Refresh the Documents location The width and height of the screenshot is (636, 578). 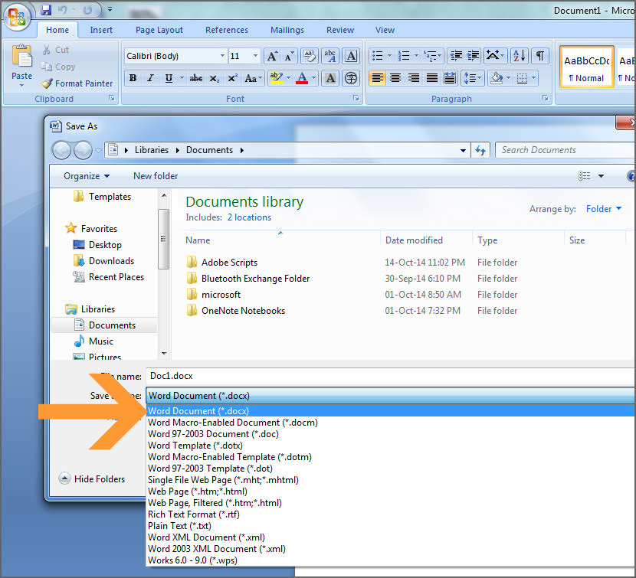[x=480, y=150]
